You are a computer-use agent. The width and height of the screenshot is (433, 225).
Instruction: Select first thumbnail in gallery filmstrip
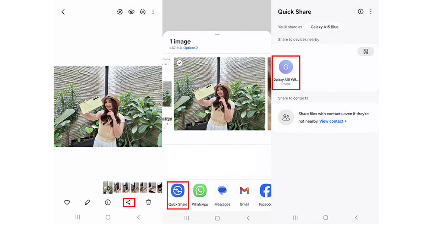[x=108, y=187]
